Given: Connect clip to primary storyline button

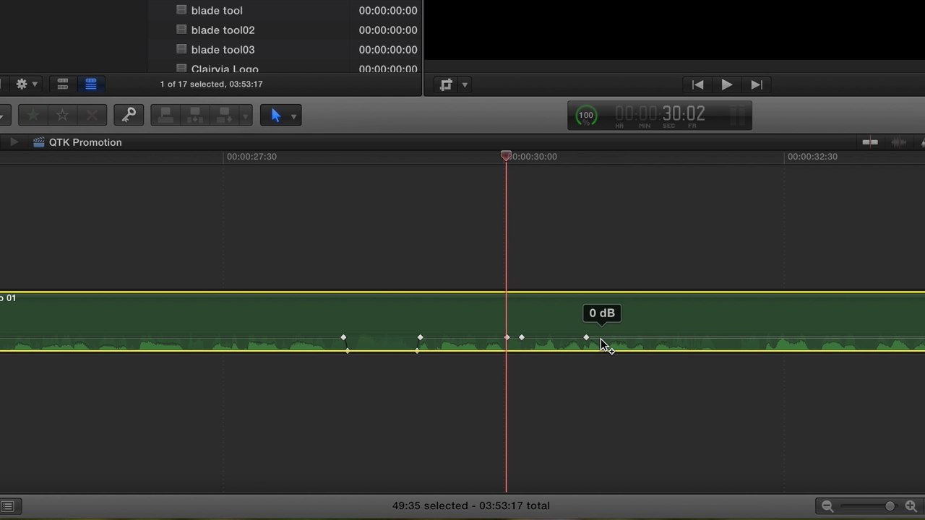Looking at the screenshot, I should tap(165, 115).
